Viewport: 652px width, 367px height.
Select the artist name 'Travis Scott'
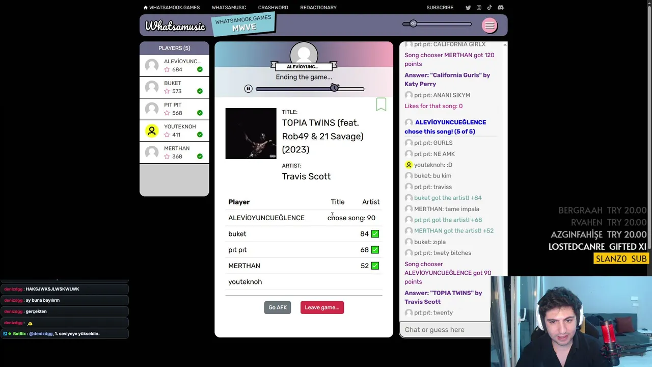[x=306, y=176]
